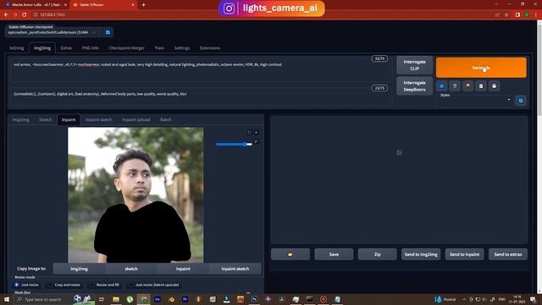Click the masked portrait in the inpaint canvas
Viewport: 542px width, 305px height.
coord(135,195)
